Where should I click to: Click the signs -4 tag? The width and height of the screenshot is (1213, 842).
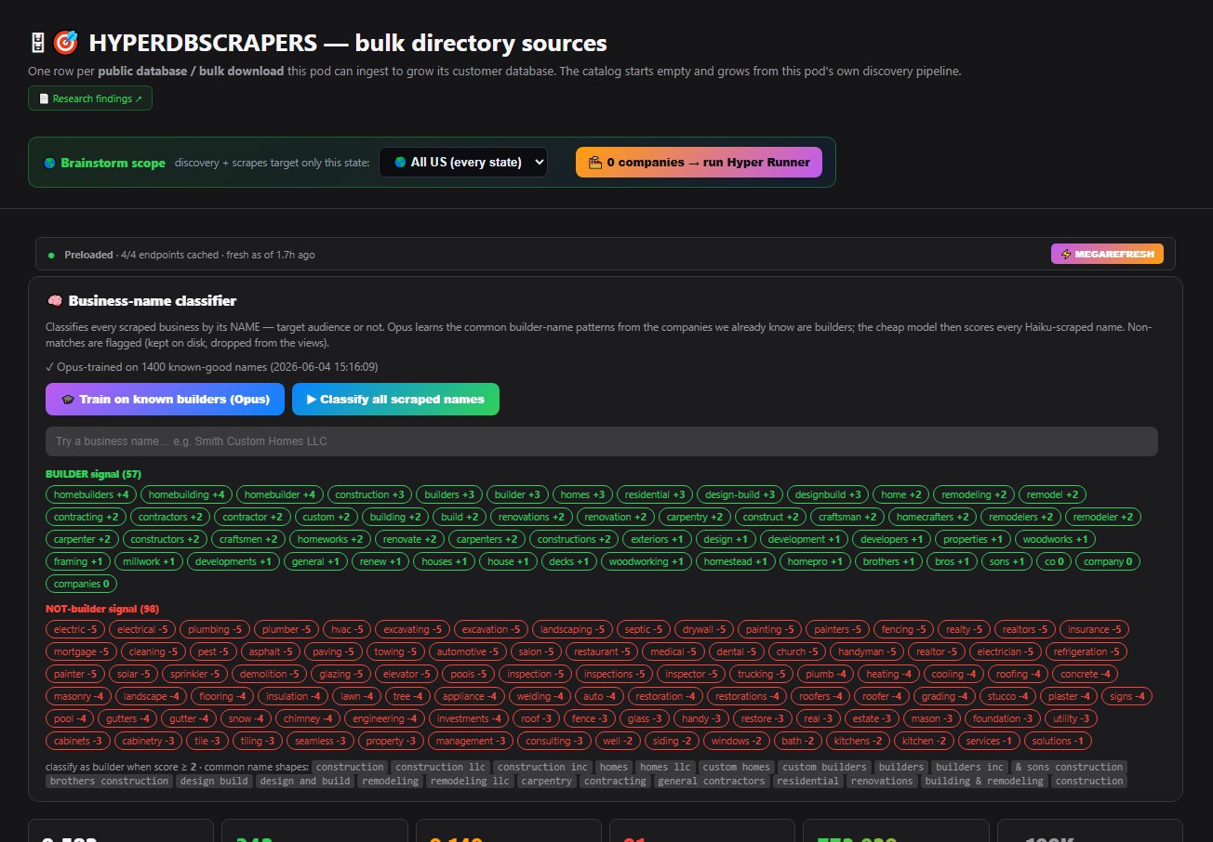pyautogui.click(x=1127, y=696)
